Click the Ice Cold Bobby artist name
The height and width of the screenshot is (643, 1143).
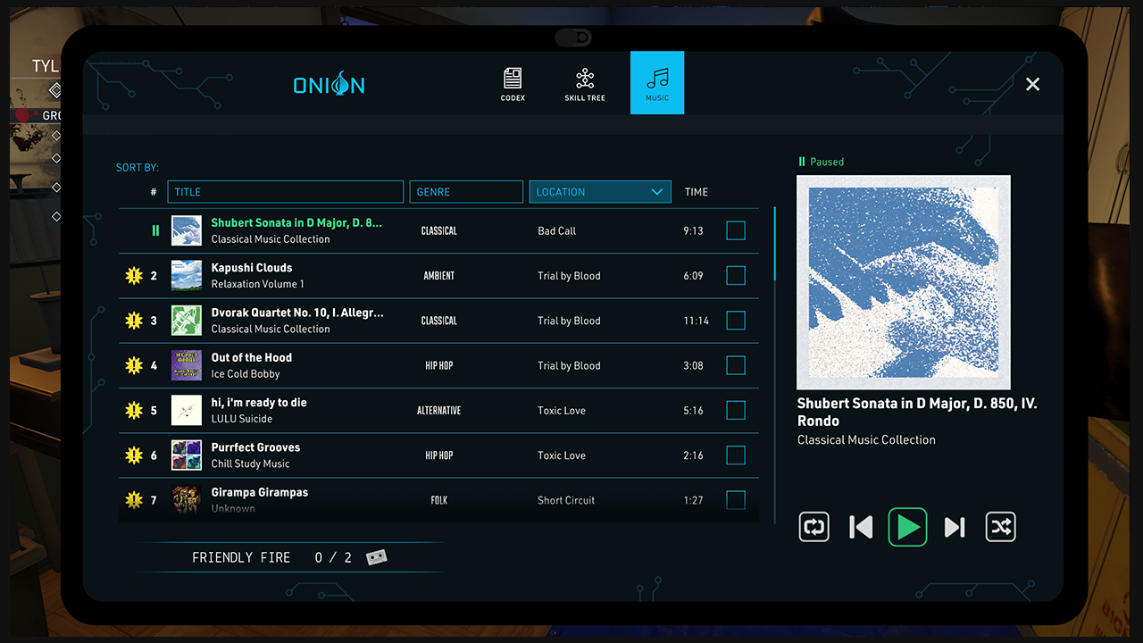pos(246,374)
